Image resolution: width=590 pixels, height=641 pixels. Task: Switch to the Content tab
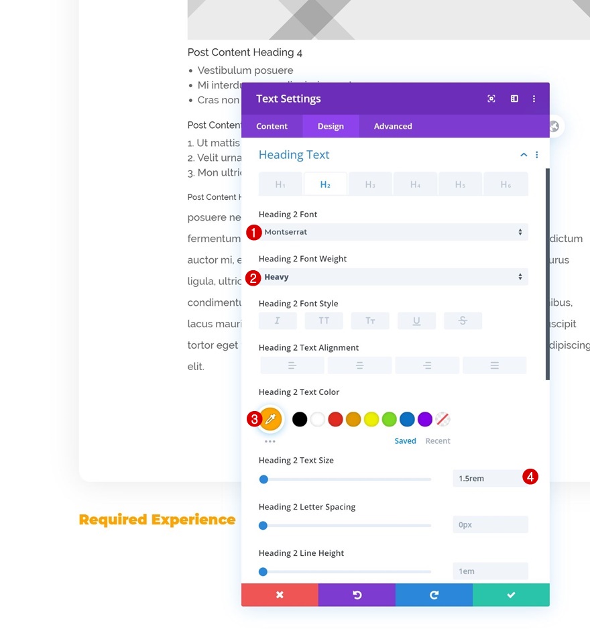coord(272,126)
